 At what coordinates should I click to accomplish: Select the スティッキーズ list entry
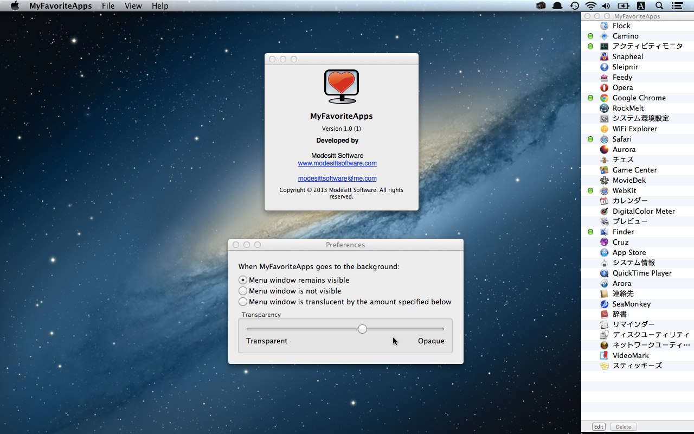[x=638, y=366]
